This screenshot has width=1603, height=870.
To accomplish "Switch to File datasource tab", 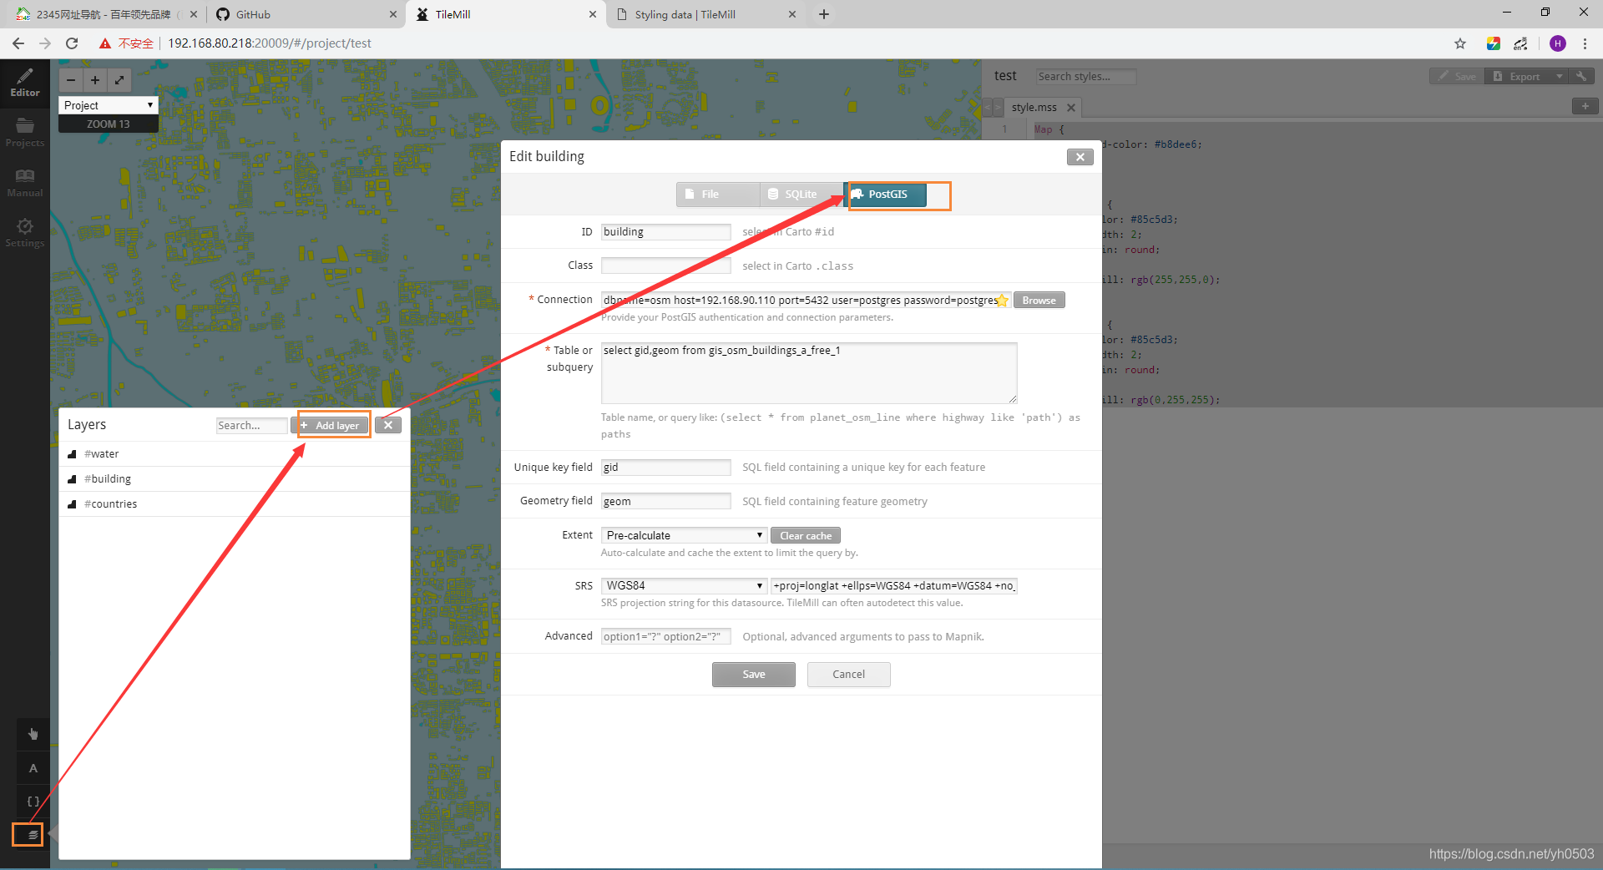I will click(x=718, y=195).
